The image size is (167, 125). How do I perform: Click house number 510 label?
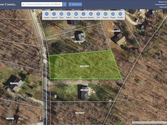(85, 92)
